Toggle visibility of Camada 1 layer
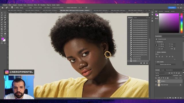184x103 pixels. [x=156, y=81]
